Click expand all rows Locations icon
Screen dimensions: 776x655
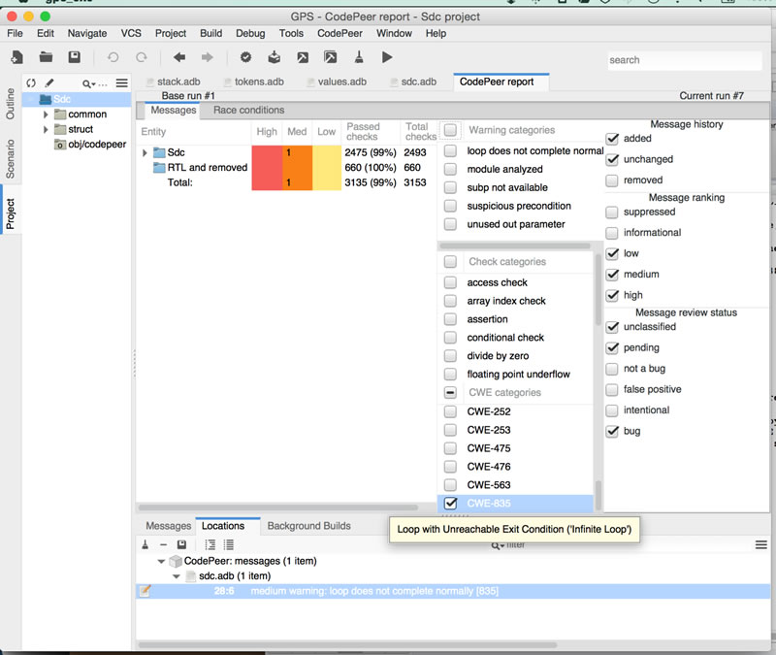click(x=210, y=544)
